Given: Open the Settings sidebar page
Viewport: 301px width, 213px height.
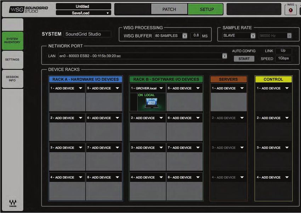Looking at the screenshot, I should pyautogui.click(x=12, y=60).
